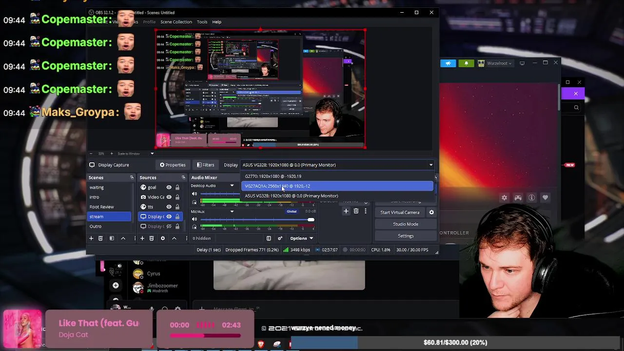This screenshot has width=624, height=351.
Task: Toggle visibility of tts source
Action: coord(169,207)
